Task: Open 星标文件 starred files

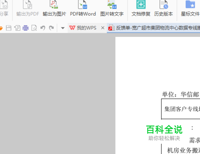Action: (190, 9)
